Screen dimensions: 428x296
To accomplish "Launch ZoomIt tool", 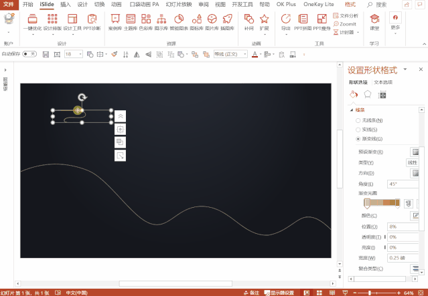I will point(345,24).
